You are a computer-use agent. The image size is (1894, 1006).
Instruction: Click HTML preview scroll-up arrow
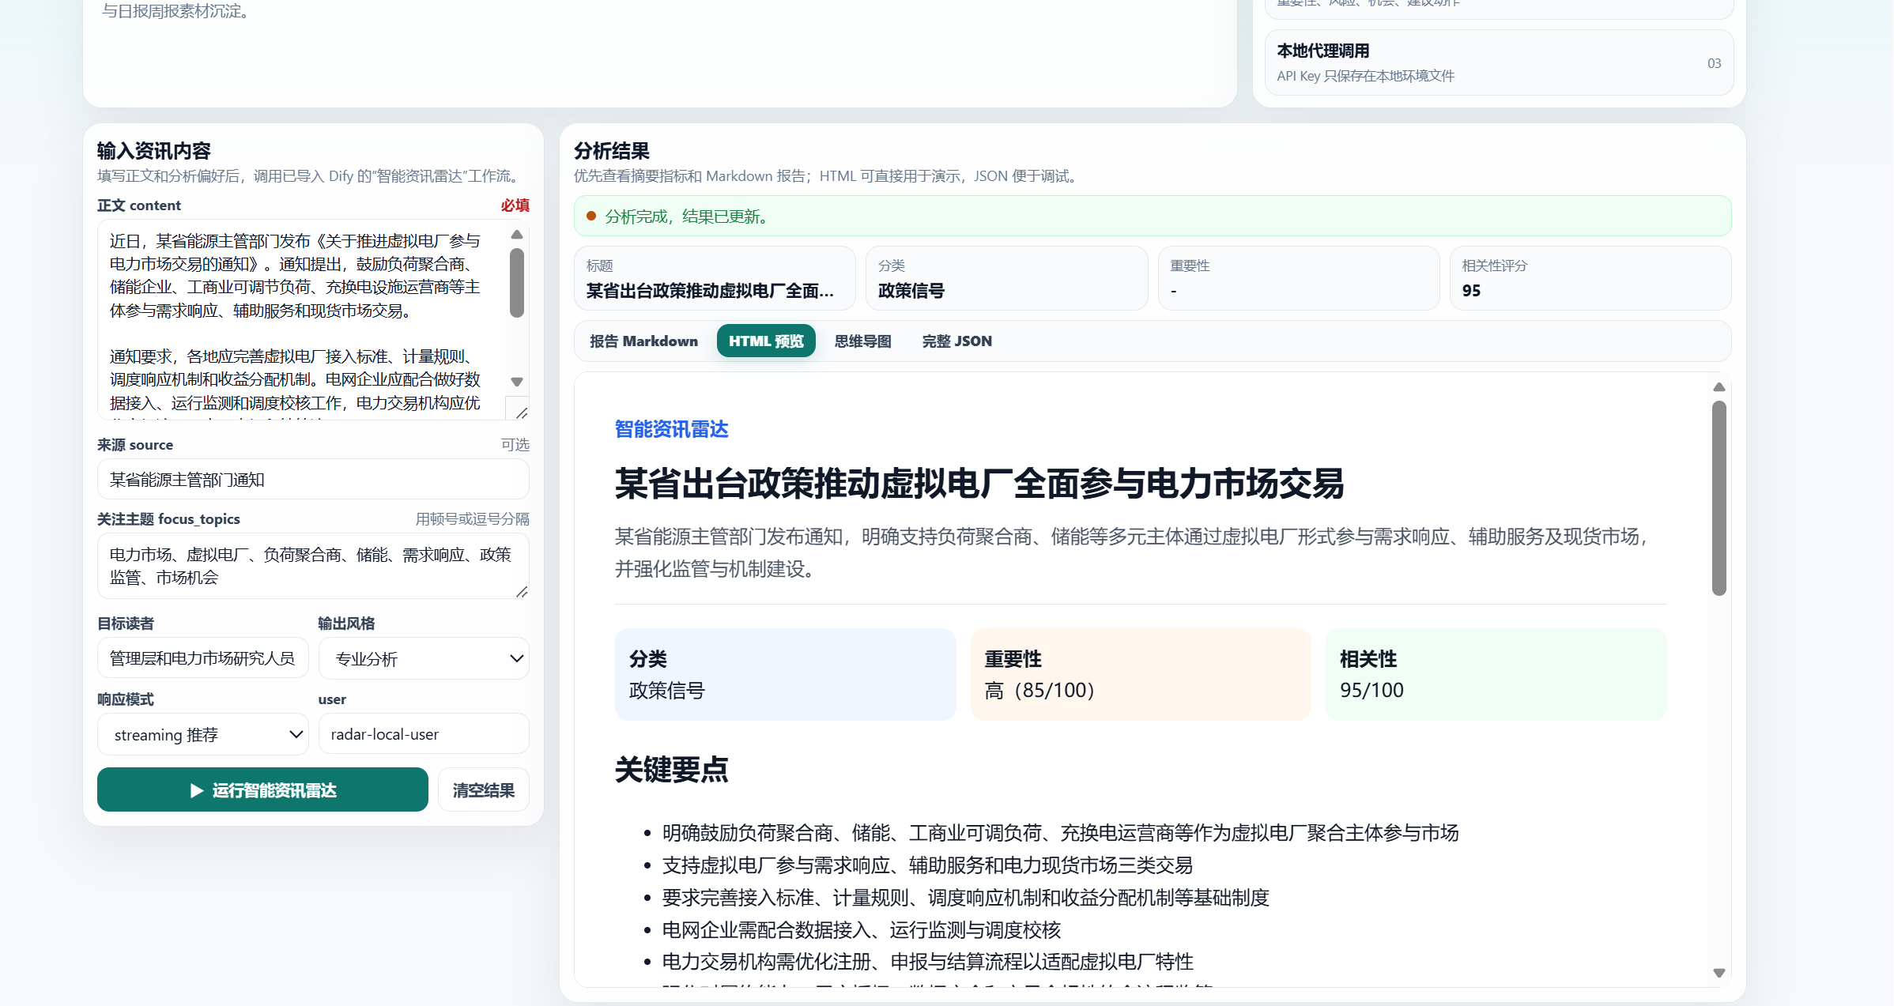click(1719, 387)
